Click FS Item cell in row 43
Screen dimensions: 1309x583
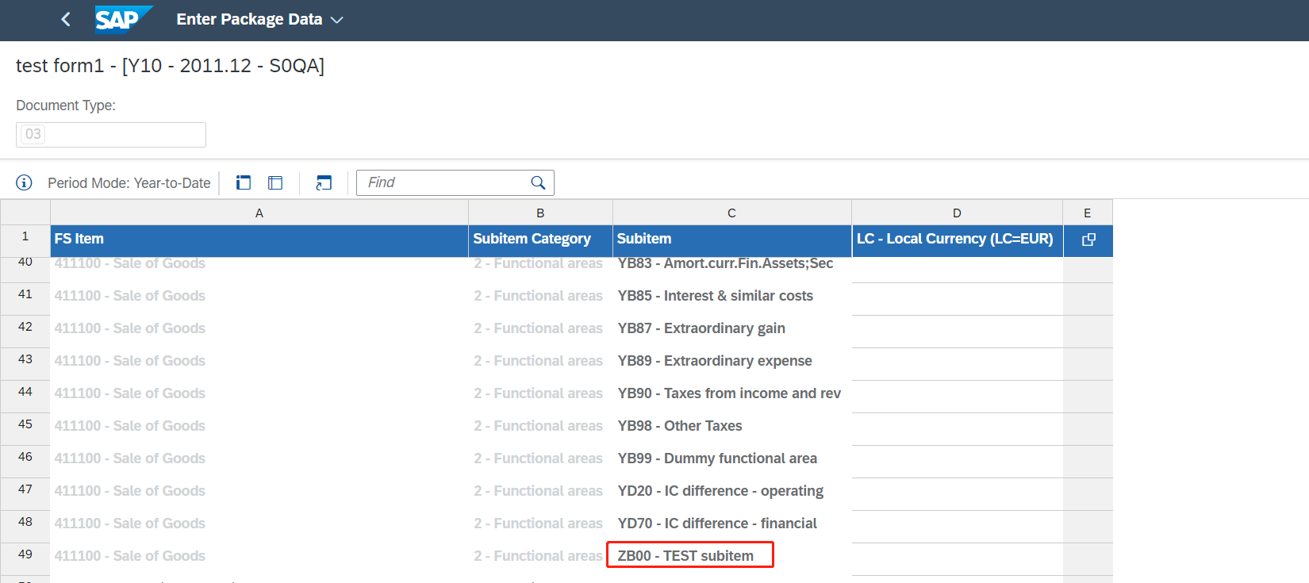(259, 363)
